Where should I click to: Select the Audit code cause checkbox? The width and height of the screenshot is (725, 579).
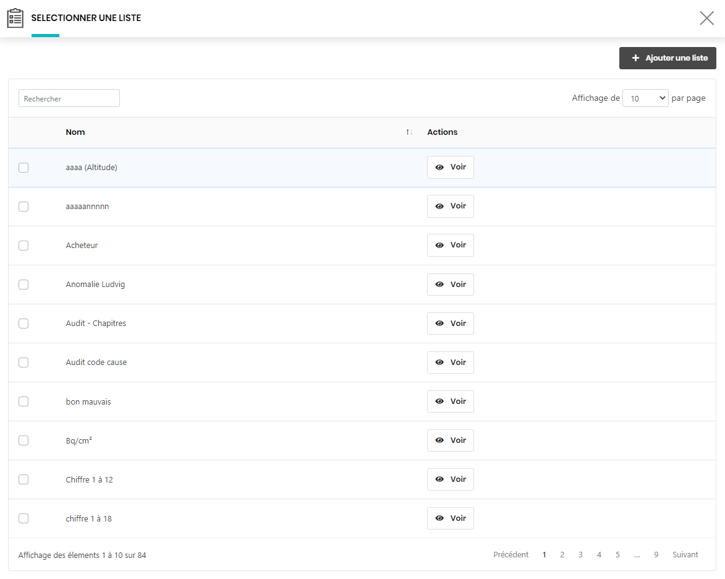tap(23, 362)
